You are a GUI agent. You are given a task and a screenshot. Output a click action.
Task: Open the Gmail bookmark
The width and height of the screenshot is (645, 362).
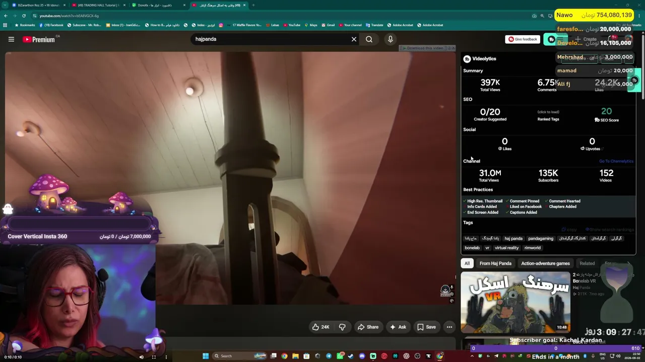[x=328, y=25]
